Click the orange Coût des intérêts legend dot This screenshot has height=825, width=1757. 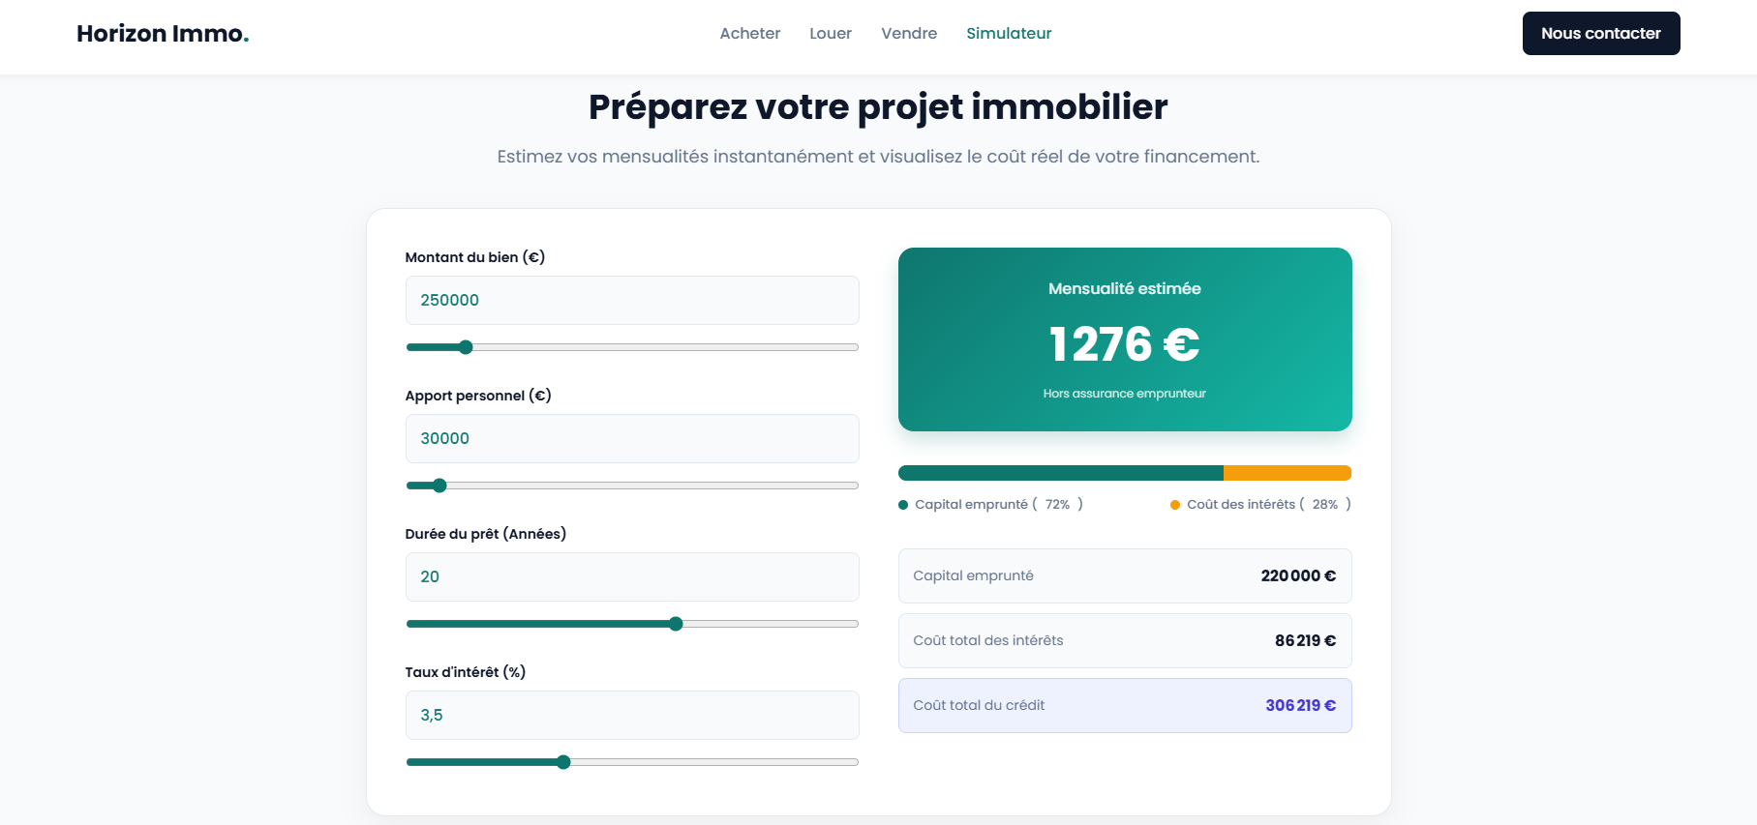[x=1175, y=505]
